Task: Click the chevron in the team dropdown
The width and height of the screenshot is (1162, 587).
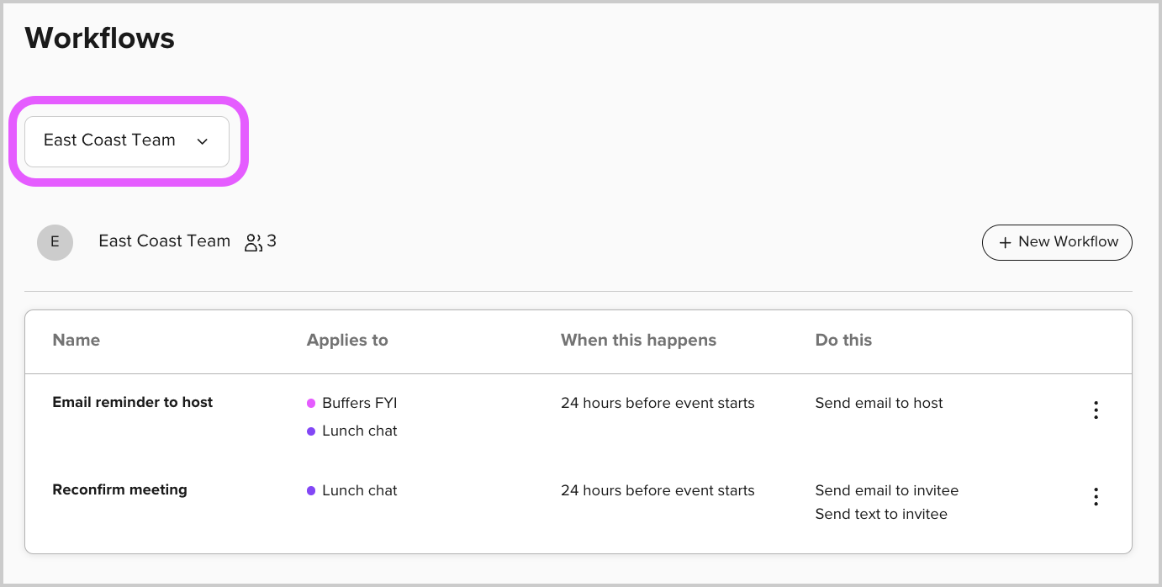Action: pos(202,141)
